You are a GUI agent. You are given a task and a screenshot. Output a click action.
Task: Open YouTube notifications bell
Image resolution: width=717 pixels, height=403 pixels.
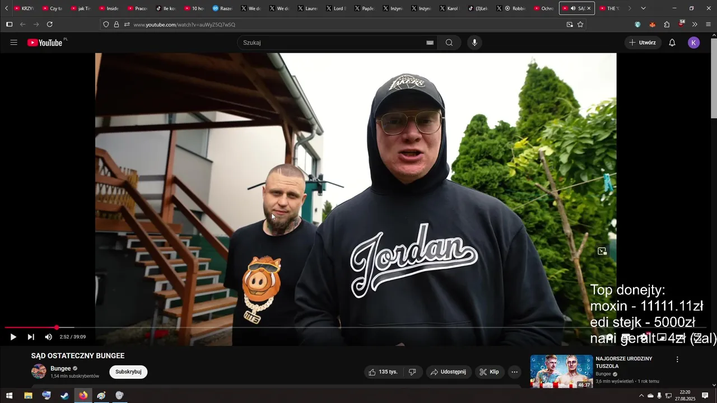click(672, 43)
